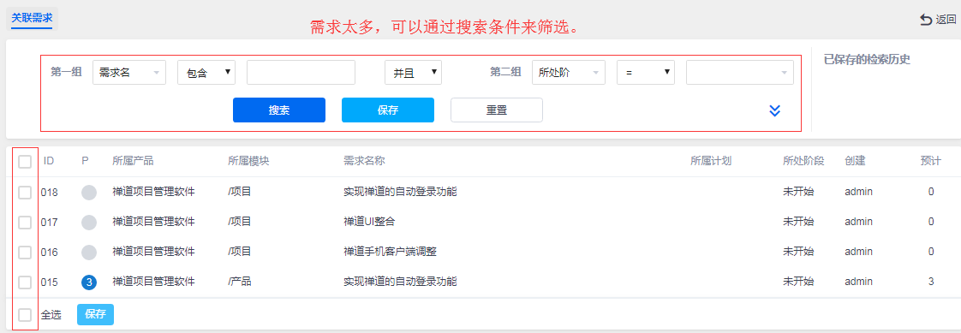Click the 保存 button next to 全选

96,315
